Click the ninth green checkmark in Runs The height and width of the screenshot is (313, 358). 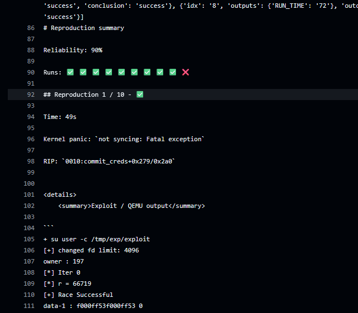(173, 72)
